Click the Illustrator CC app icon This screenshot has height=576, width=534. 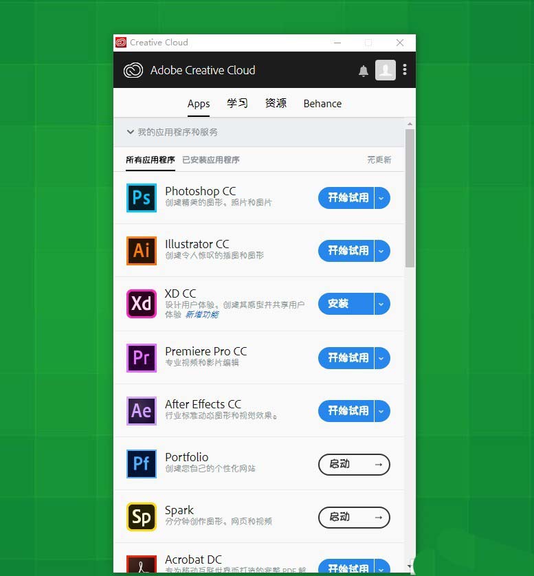(142, 250)
